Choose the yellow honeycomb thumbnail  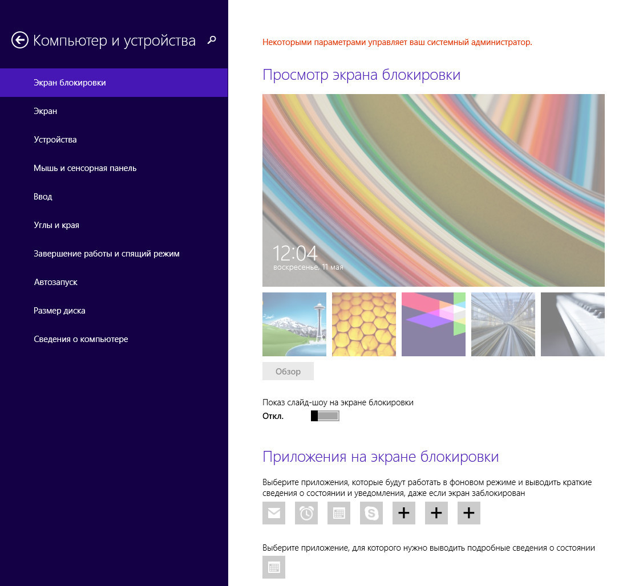tap(364, 324)
